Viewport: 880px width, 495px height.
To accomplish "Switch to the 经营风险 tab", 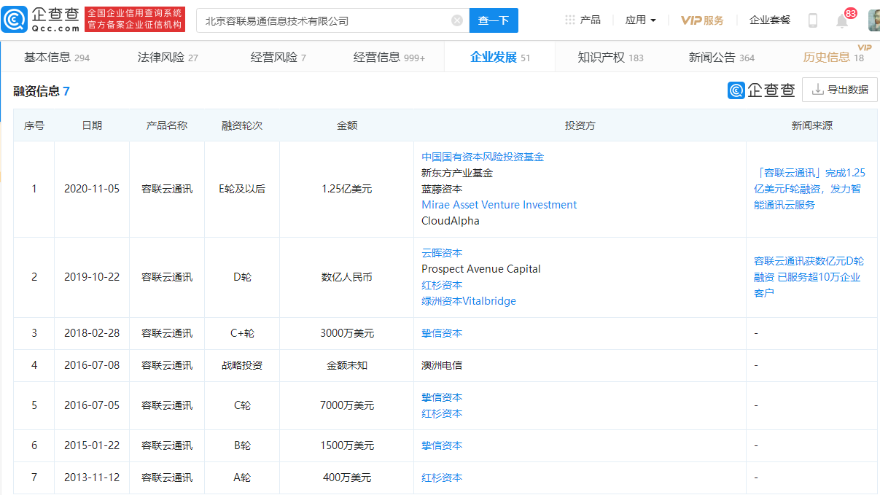I will pos(279,57).
